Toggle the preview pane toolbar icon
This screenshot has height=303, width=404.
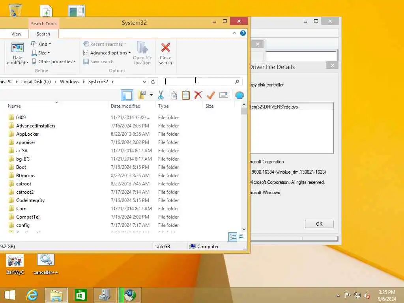(x=127, y=95)
